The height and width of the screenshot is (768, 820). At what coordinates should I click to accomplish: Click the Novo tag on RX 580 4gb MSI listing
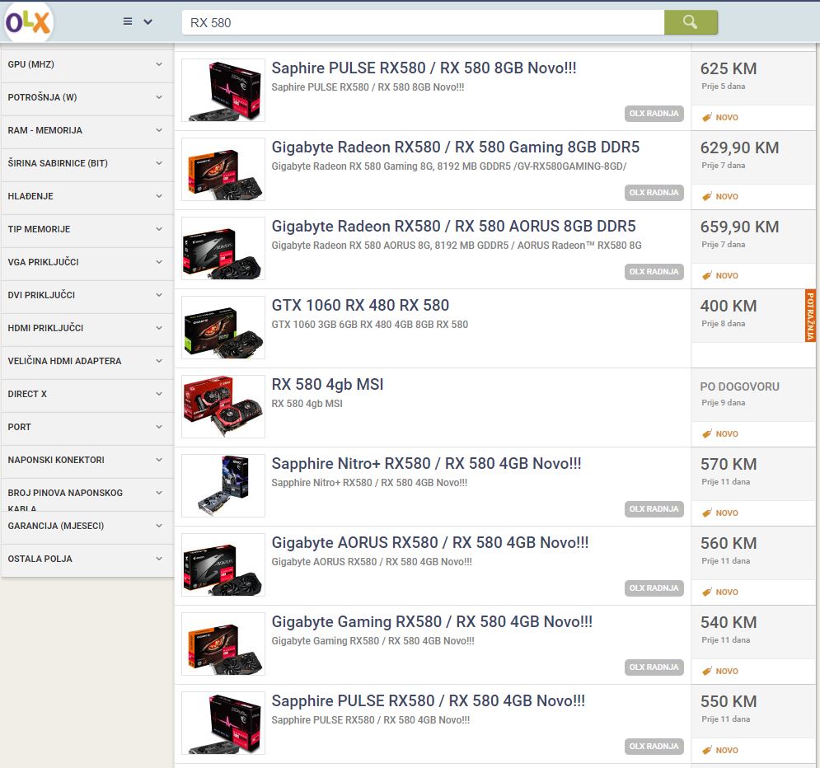[720, 434]
